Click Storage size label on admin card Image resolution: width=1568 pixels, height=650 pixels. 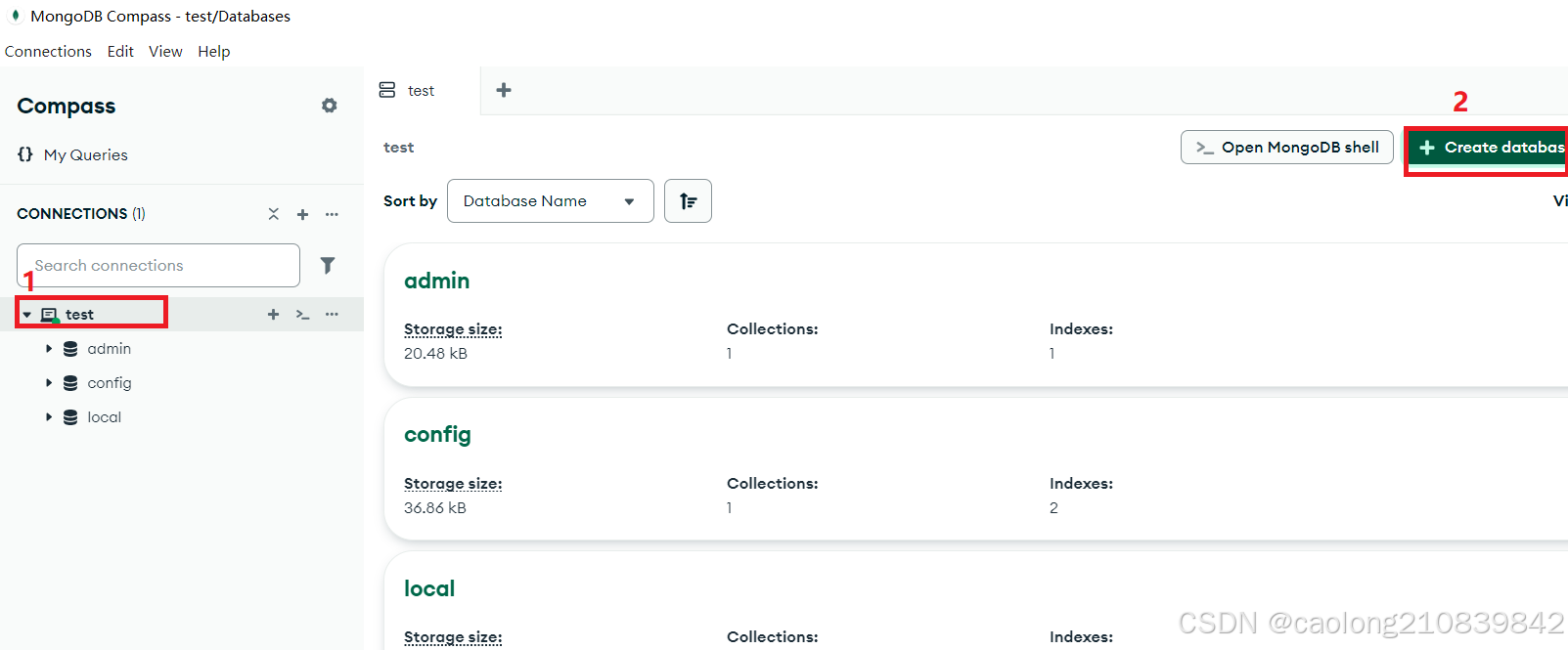[x=453, y=329]
